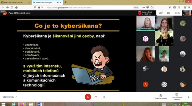Image resolution: width=192 pixels, height=106 pixels.
Task: Open a new browser tab
Action: coord(66,2)
